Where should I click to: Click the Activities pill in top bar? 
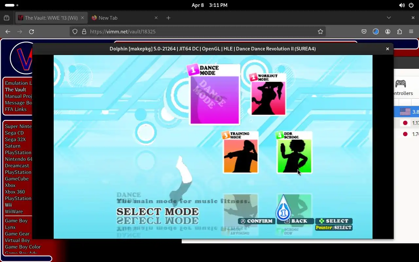12,5
